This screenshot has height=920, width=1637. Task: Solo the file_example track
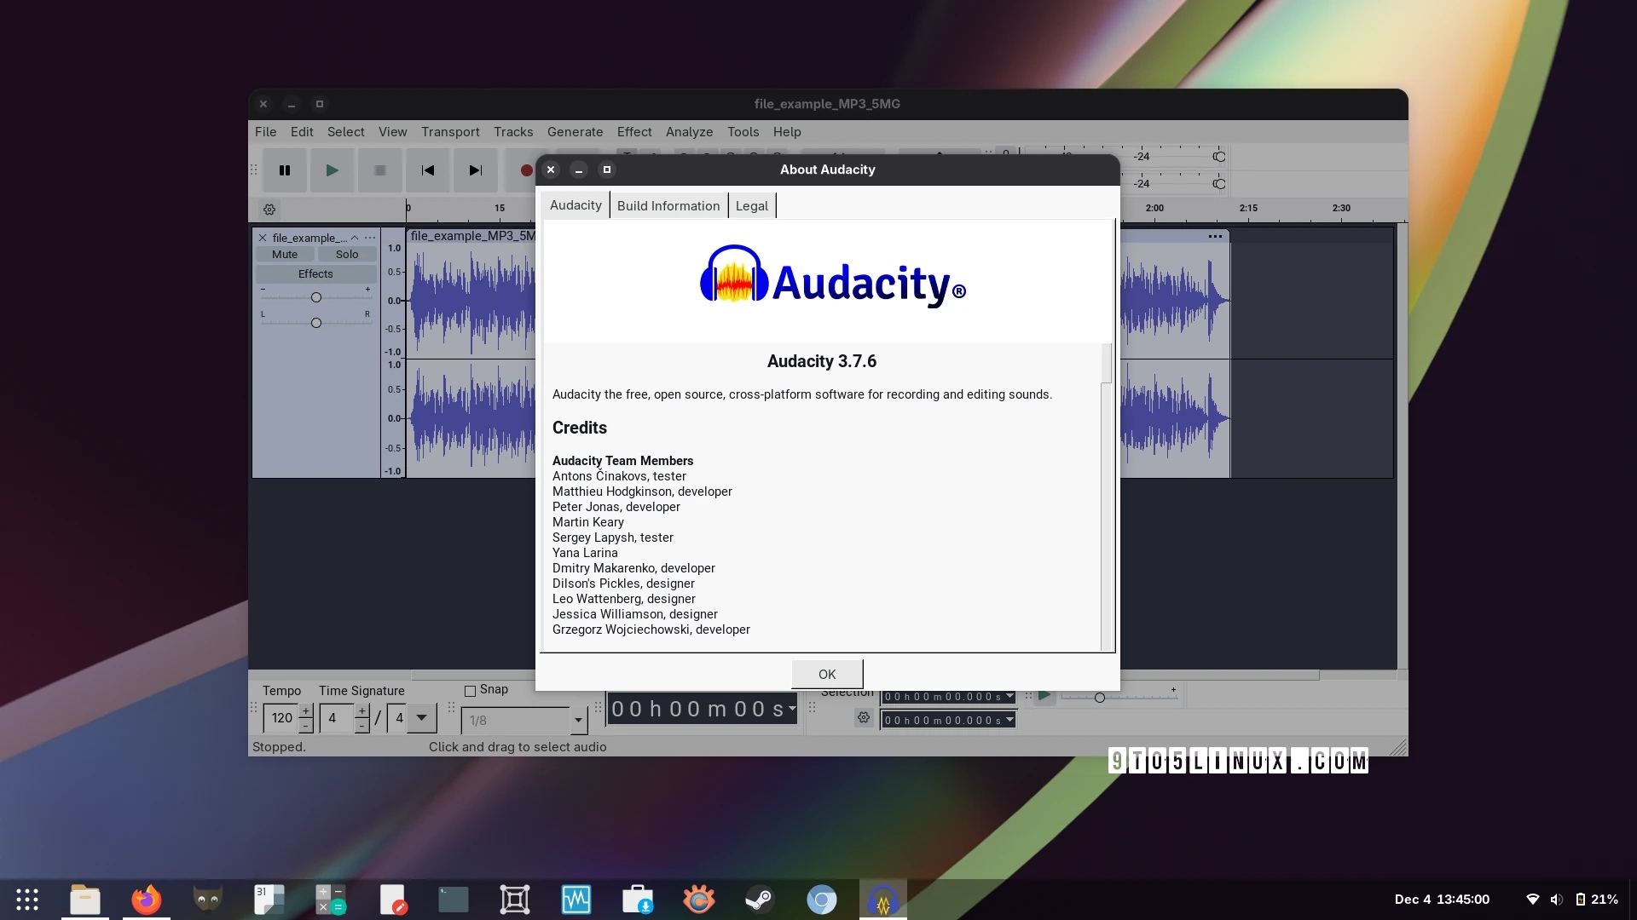point(346,254)
